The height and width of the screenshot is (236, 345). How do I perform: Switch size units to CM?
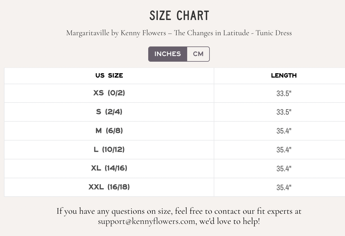click(x=198, y=54)
